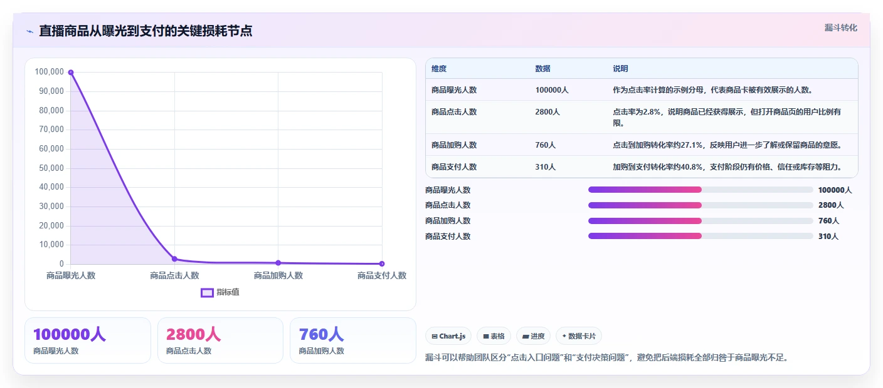Click the 商品点击人数 progress bar
Viewport: 883px width, 388px height.
pos(701,205)
